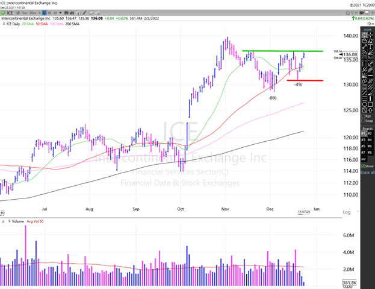
Task: Select the anchor drawing tool
Action: point(370,64)
